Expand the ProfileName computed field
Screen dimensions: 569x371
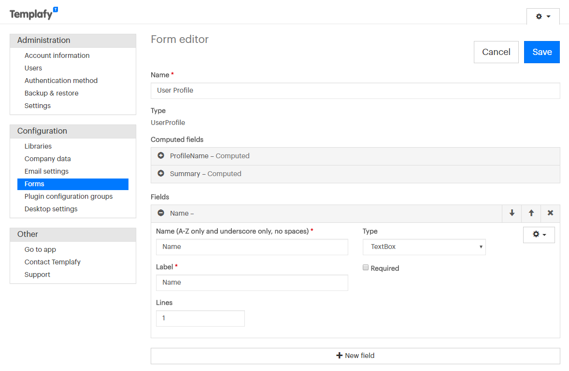coord(161,156)
